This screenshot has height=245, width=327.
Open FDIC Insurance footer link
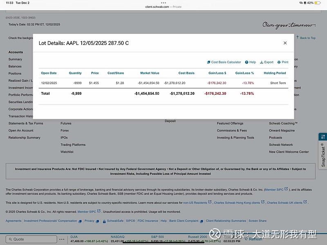(148, 221)
